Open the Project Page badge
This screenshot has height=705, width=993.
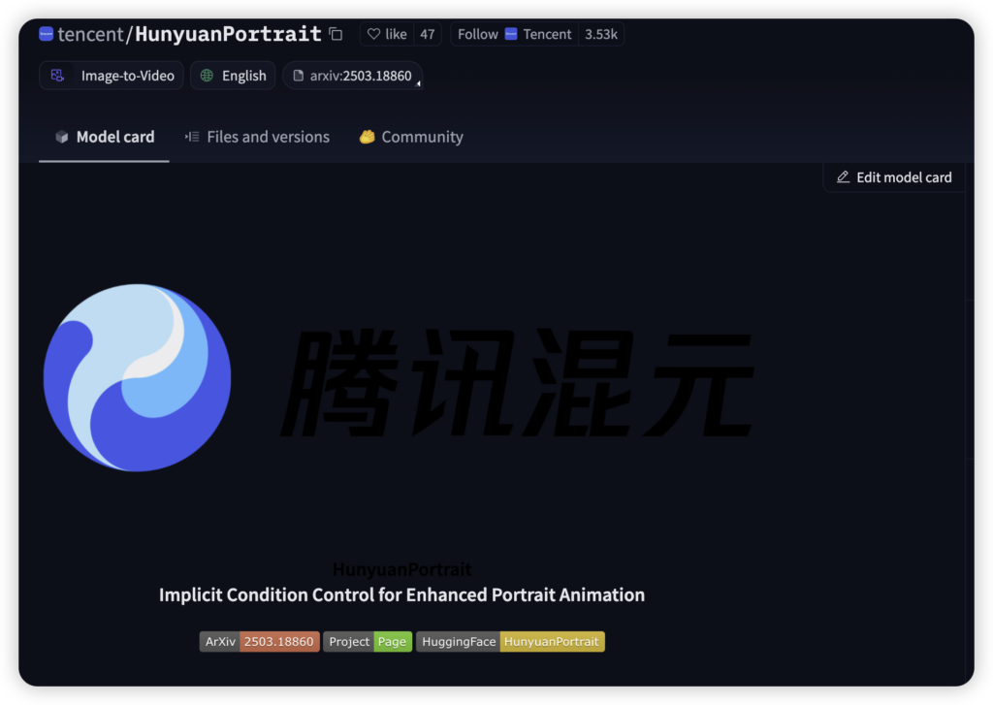pos(368,642)
